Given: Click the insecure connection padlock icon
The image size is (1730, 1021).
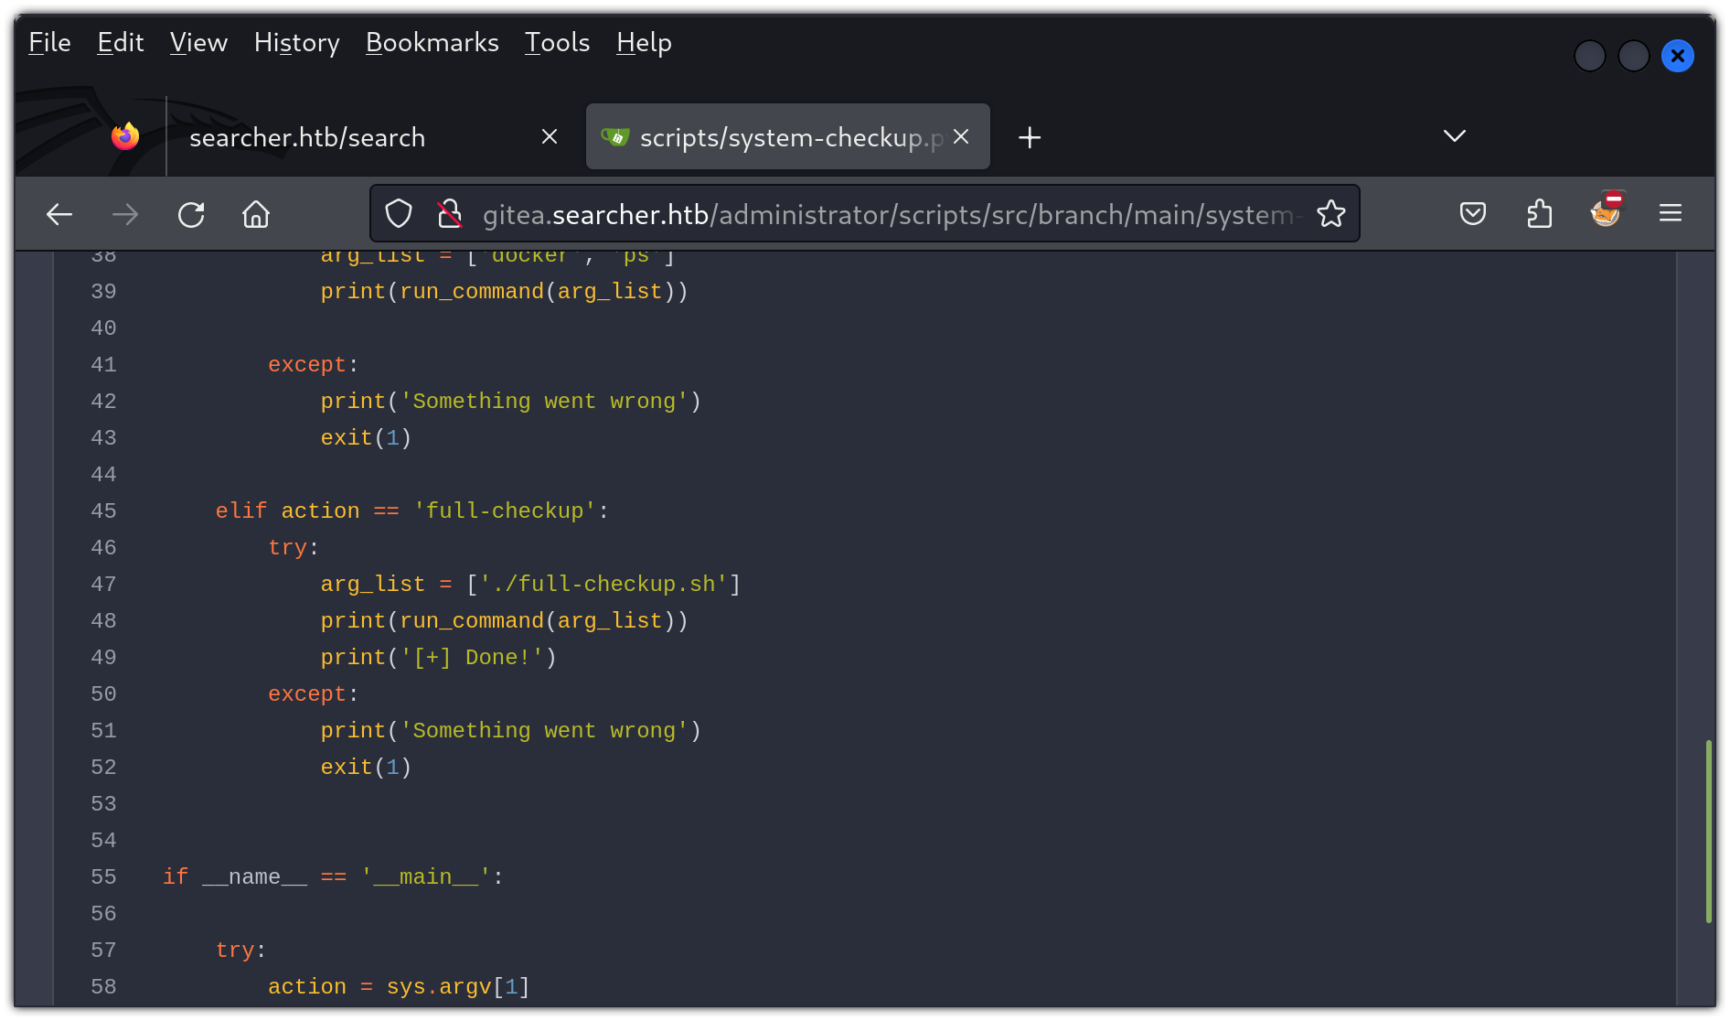Looking at the screenshot, I should [x=449, y=214].
